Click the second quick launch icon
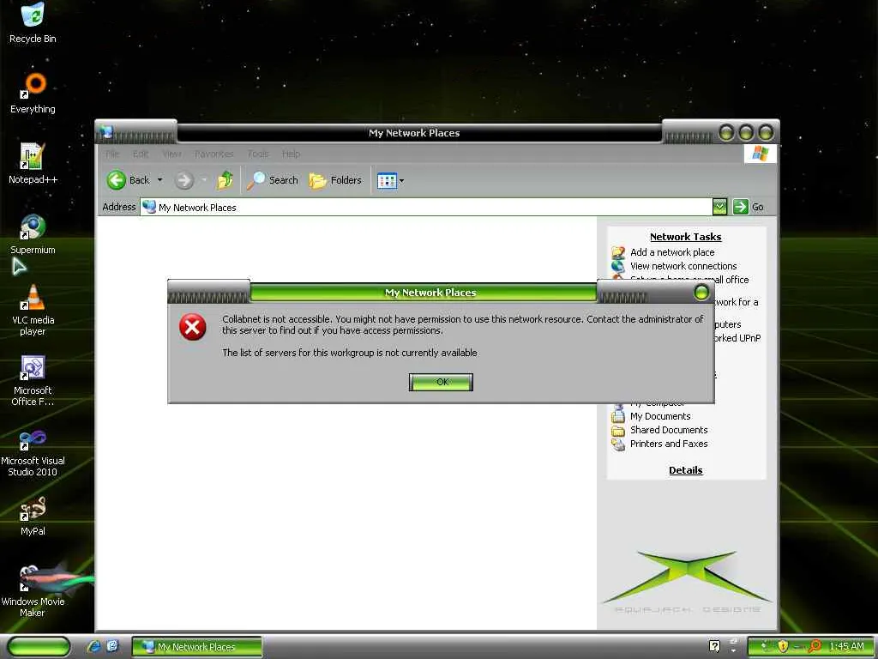 [113, 646]
